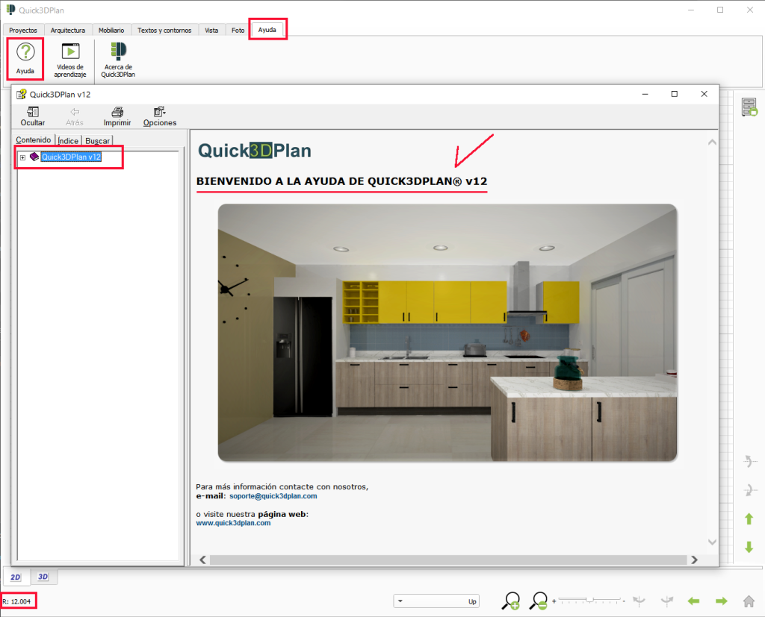
Task: Open Acerca de Quick3DPlan
Action: click(118, 60)
